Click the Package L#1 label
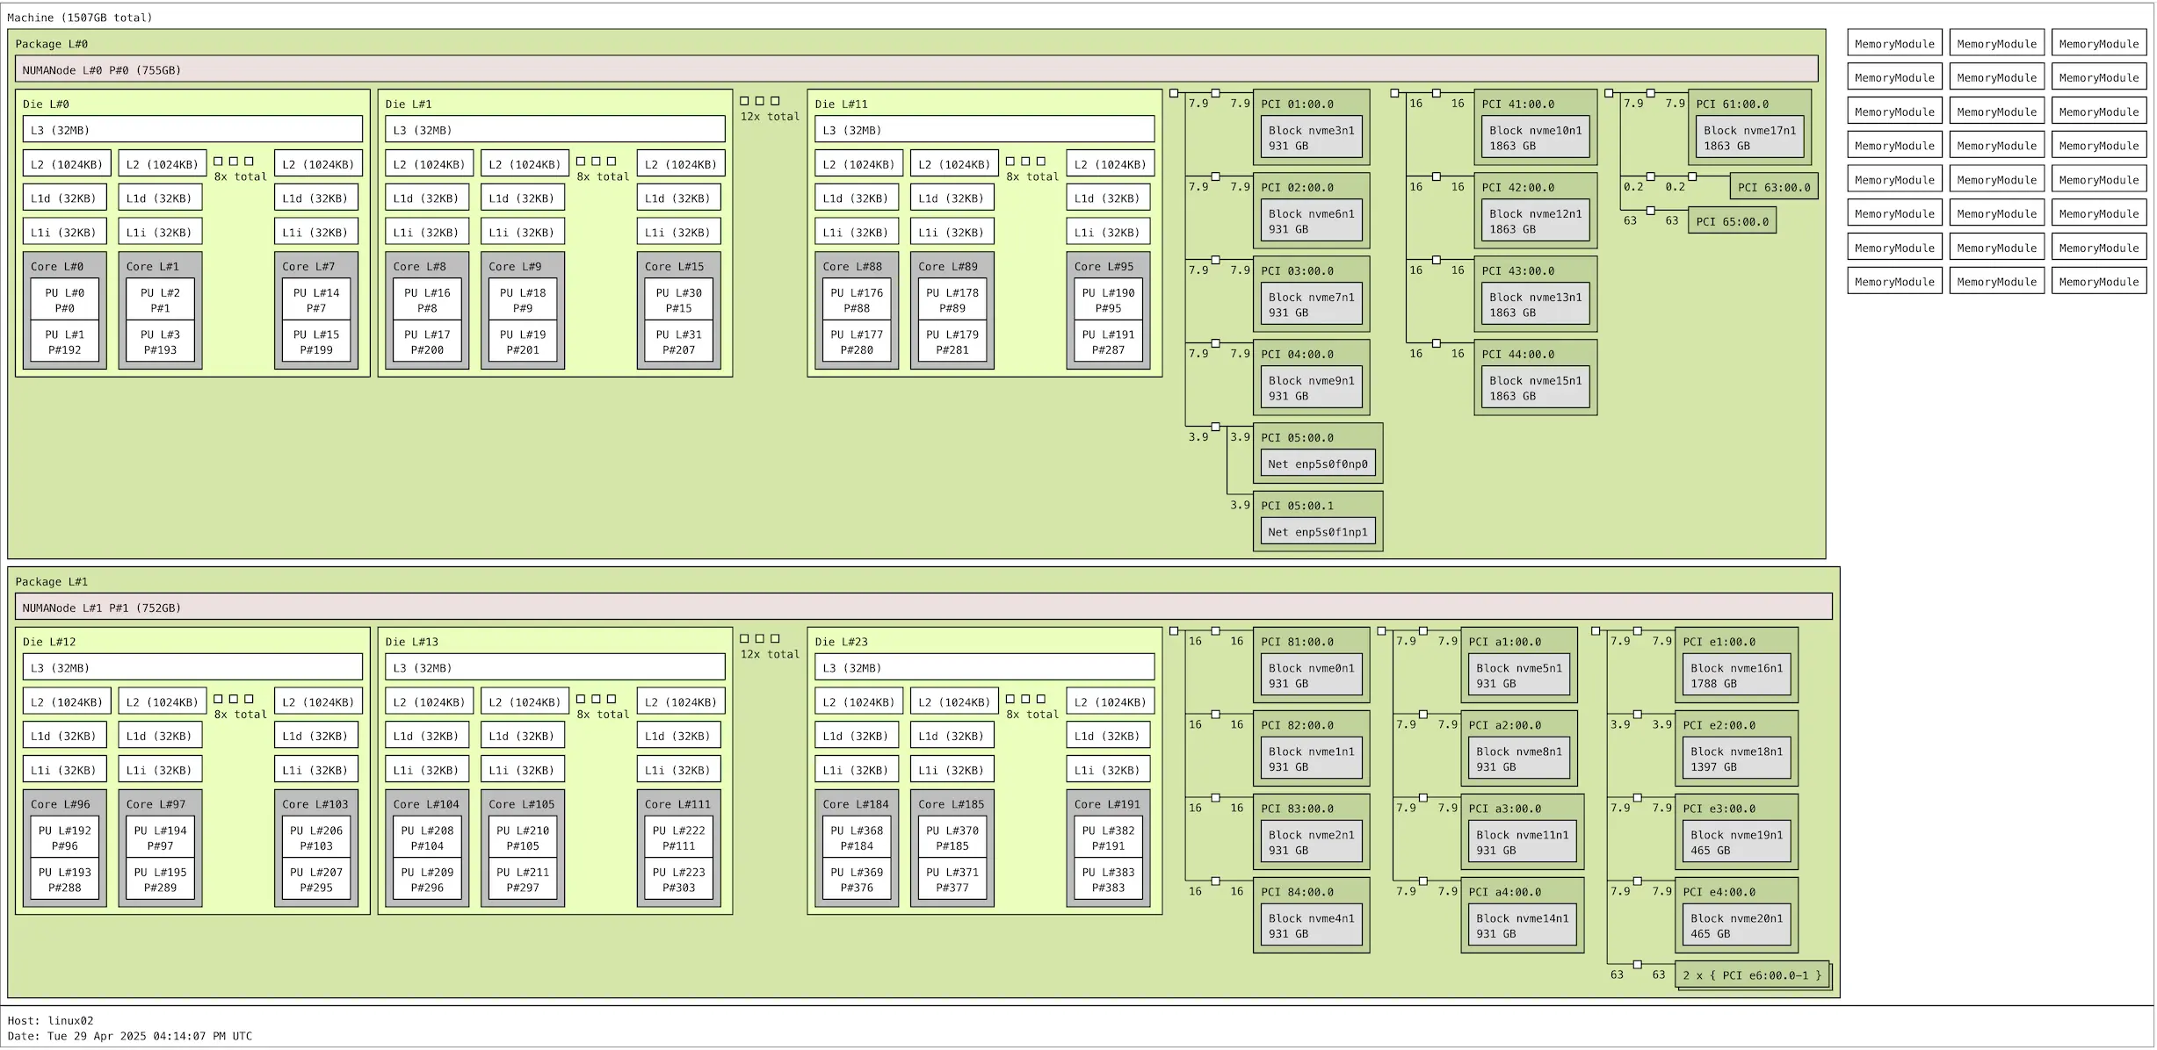Viewport: 2157px width, 1050px height. point(51,582)
